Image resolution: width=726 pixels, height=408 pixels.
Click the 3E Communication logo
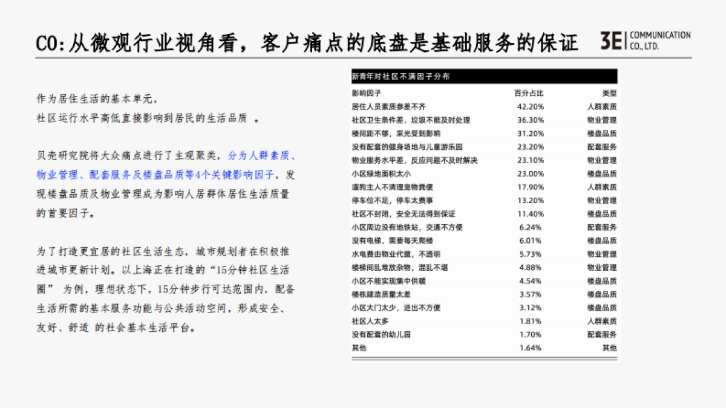click(644, 40)
